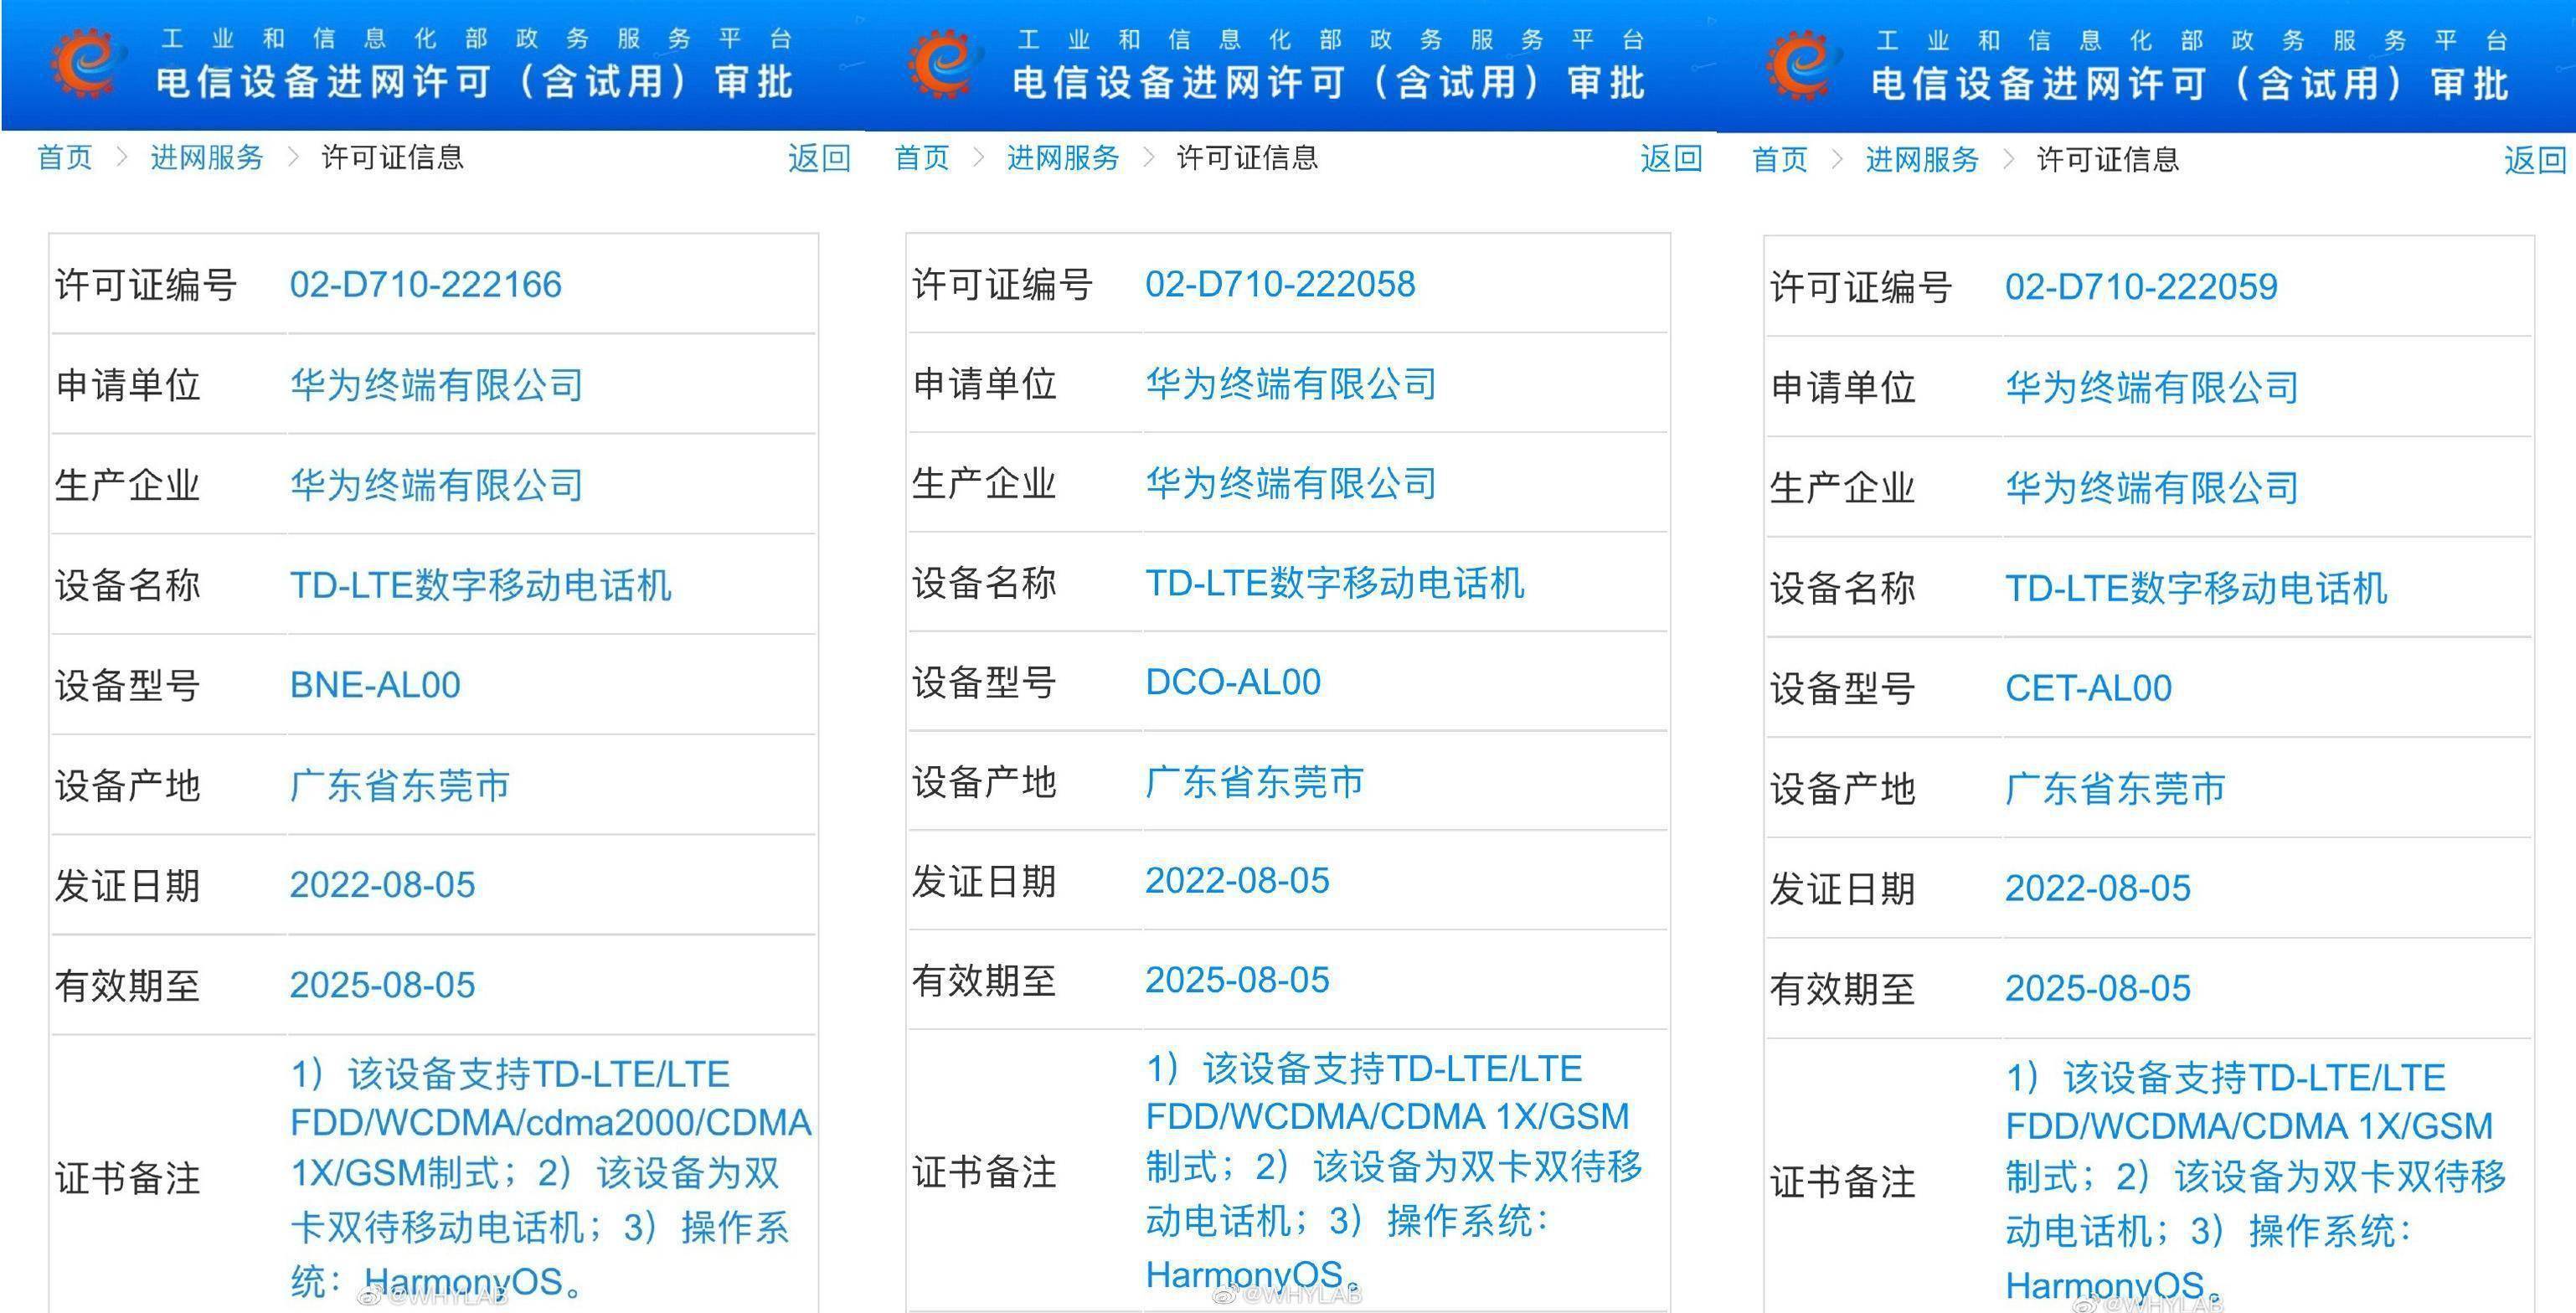The width and height of the screenshot is (2576, 1313).
Task: Click 生产企业 value in BNE-AL00 panel
Action: pos(437,486)
